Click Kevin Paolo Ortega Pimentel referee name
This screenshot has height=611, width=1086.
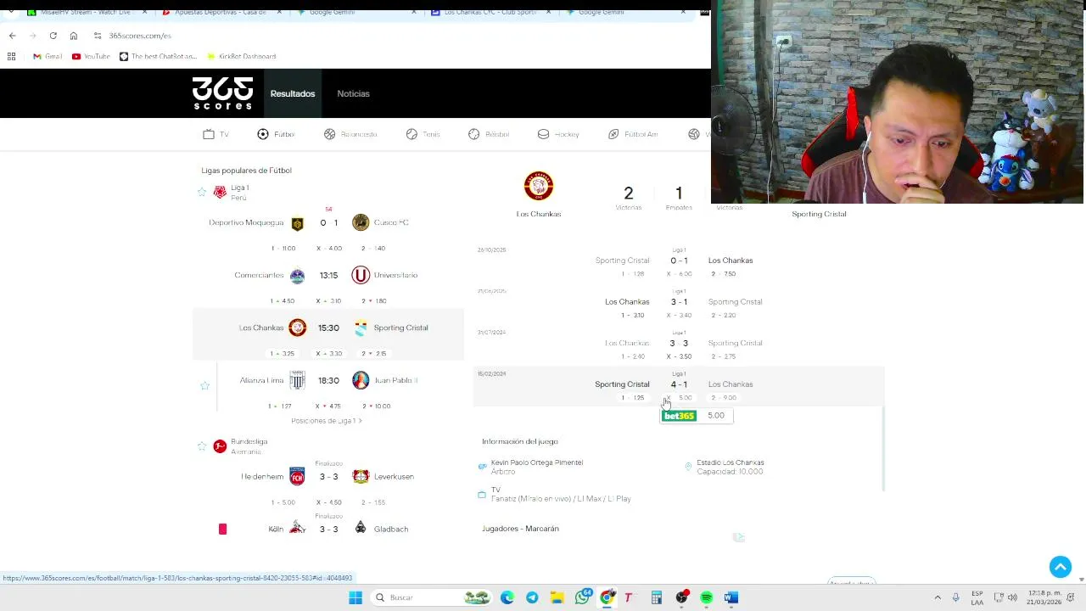(537, 462)
